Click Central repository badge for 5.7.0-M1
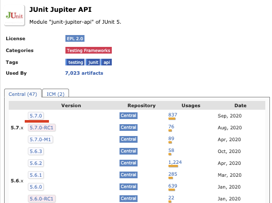The height and width of the screenshot is (203, 272). [128, 139]
